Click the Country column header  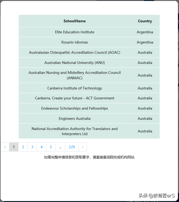[x=145, y=21]
